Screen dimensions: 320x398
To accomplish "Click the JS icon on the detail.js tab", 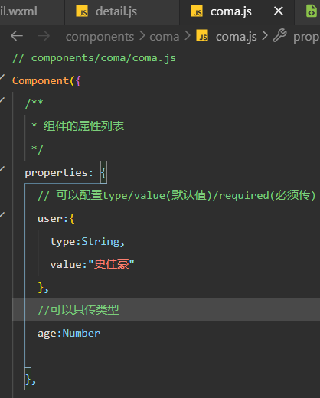I will (x=82, y=11).
